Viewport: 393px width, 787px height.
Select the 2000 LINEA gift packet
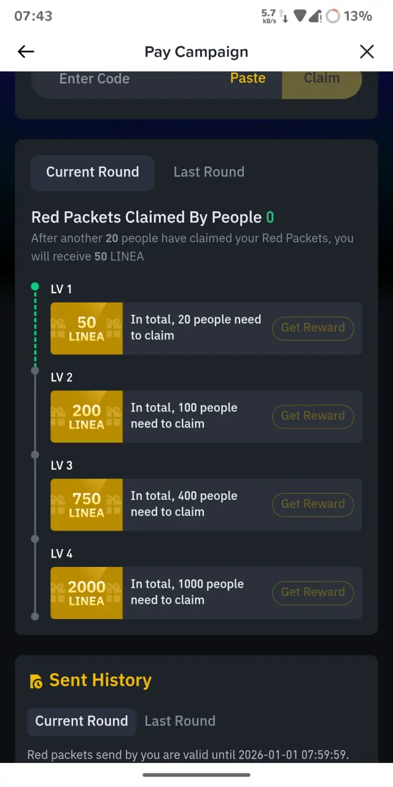click(x=87, y=593)
